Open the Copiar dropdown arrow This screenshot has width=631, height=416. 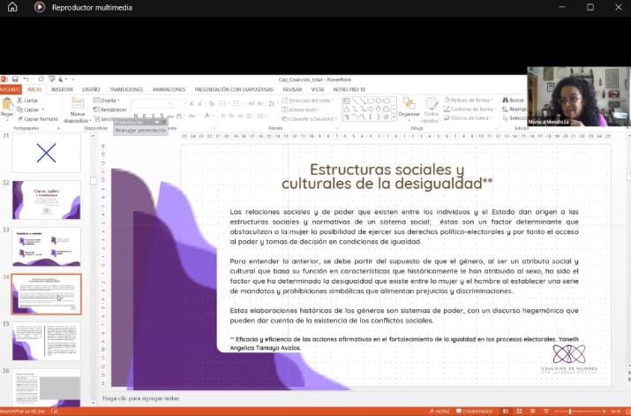point(43,110)
